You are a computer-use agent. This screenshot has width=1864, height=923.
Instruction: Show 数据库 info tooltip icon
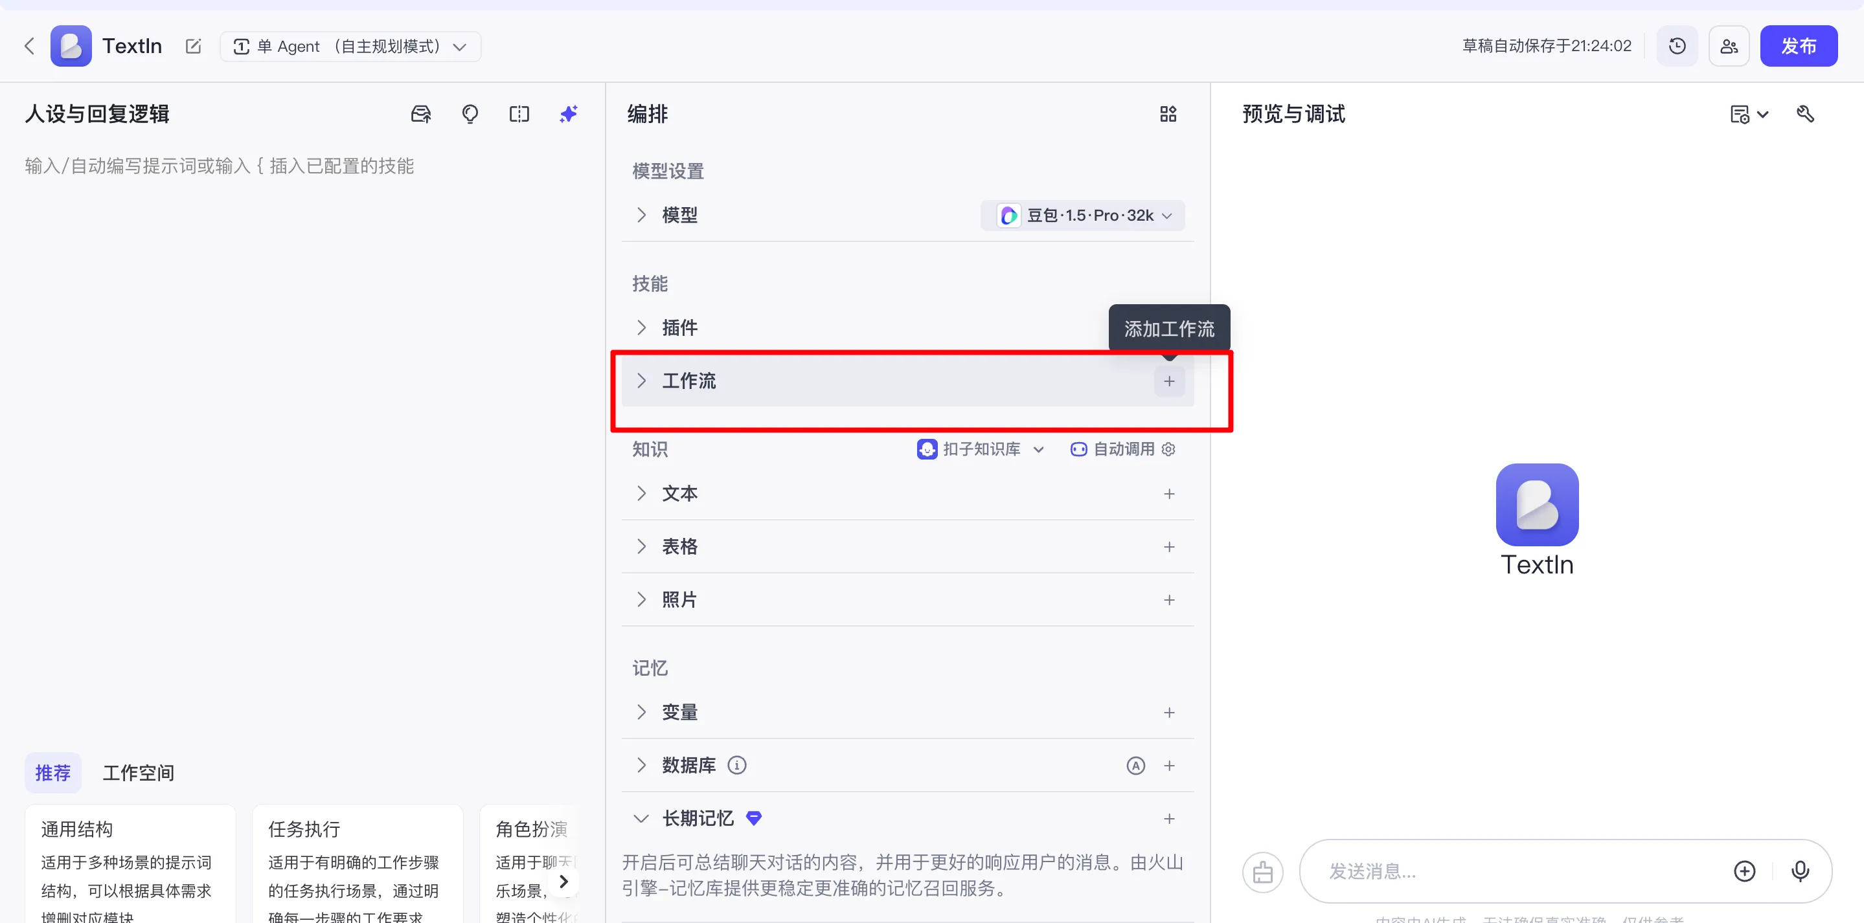coord(736,764)
